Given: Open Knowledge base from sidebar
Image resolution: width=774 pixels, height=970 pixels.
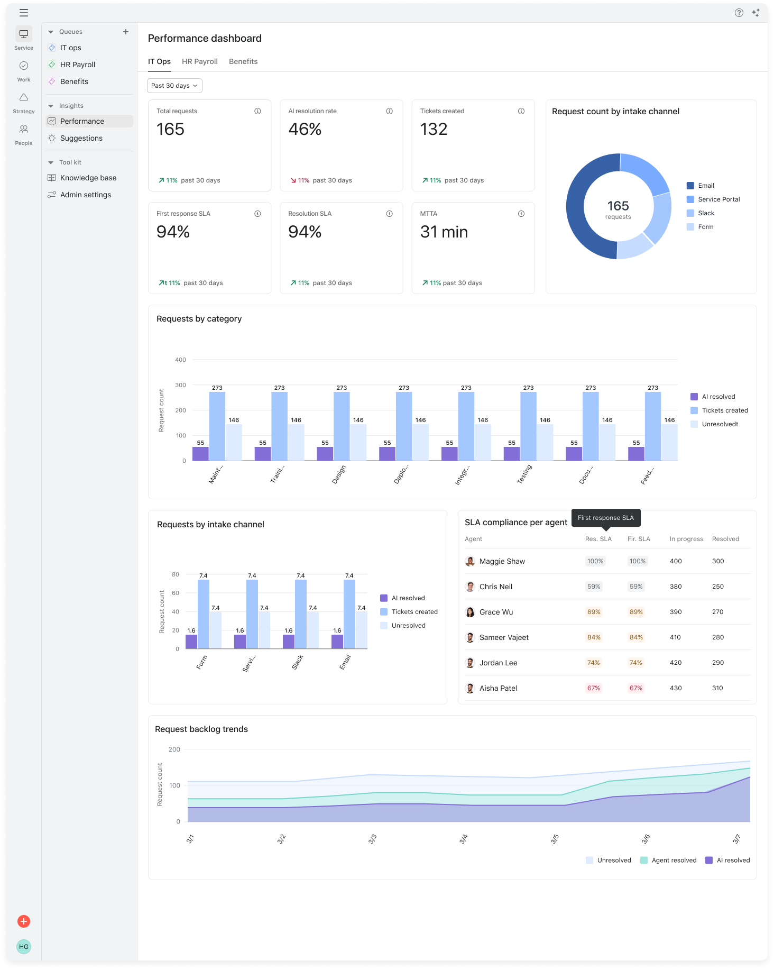Looking at the screenshot, I should [88, 178].
